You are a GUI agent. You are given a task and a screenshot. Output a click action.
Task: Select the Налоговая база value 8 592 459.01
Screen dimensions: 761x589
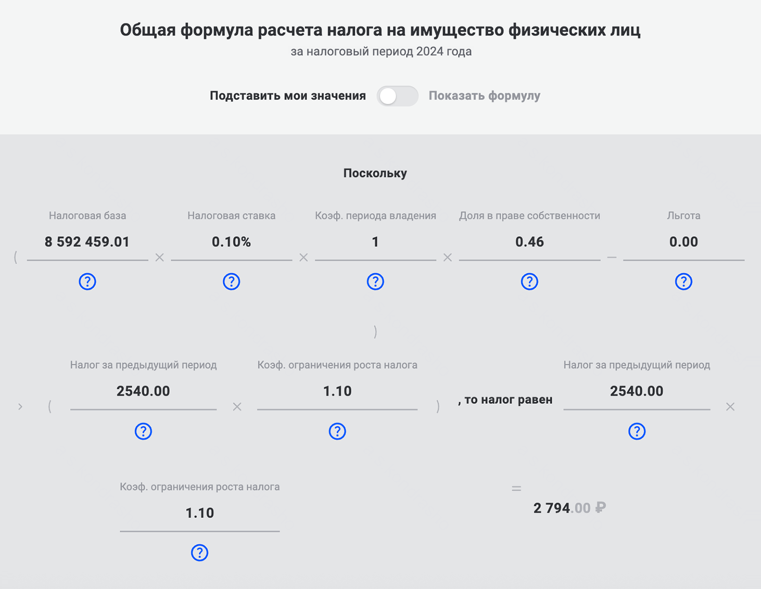(x=87, y=242)
